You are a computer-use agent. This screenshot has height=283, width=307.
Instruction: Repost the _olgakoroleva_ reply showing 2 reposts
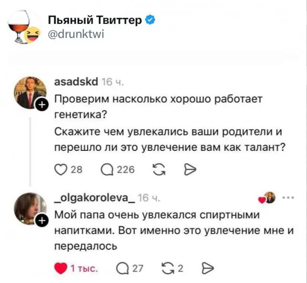click(168, 269)
